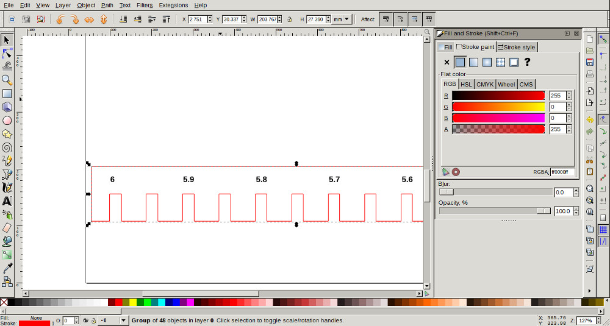Click the Cut scissors icon
610x326 pixels.
[590, 160]
